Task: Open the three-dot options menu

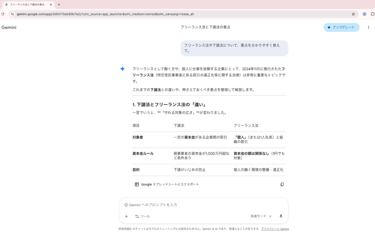Action: (369, 27)
